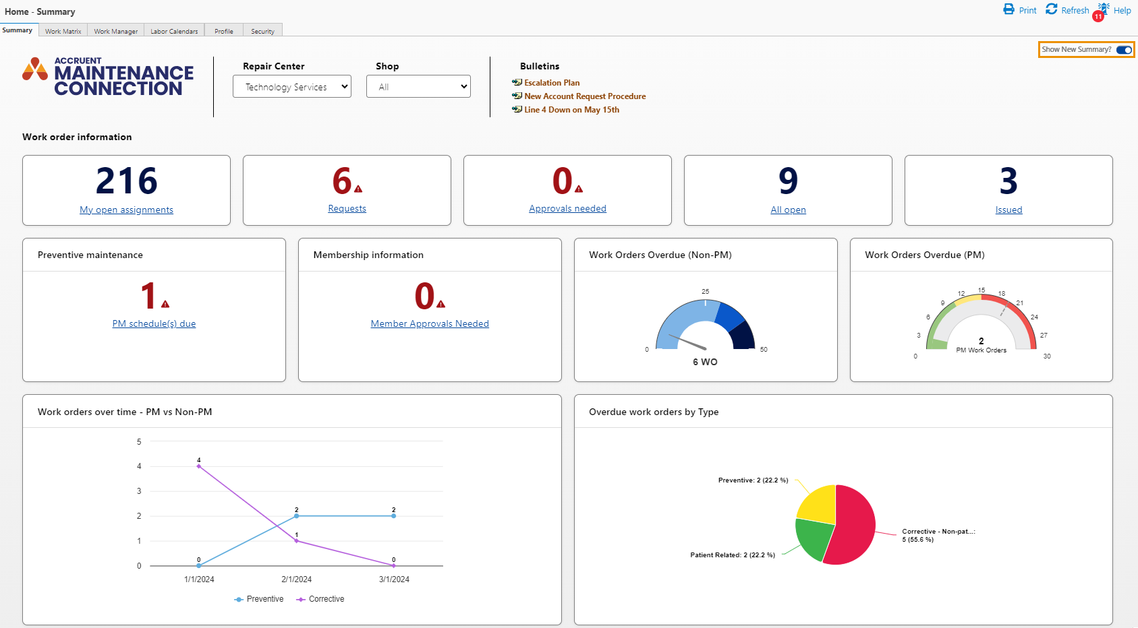The width and height of the screenshot is (1138, 628).
Task: Click the Refresh icon
Action: point(1052,9)
